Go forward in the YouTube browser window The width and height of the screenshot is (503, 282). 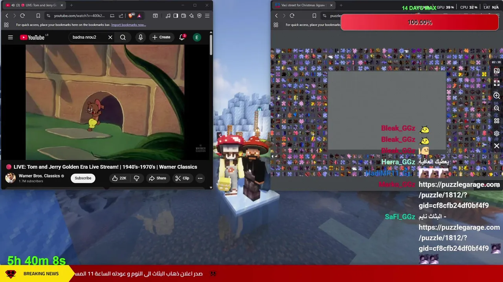point(15,16)
